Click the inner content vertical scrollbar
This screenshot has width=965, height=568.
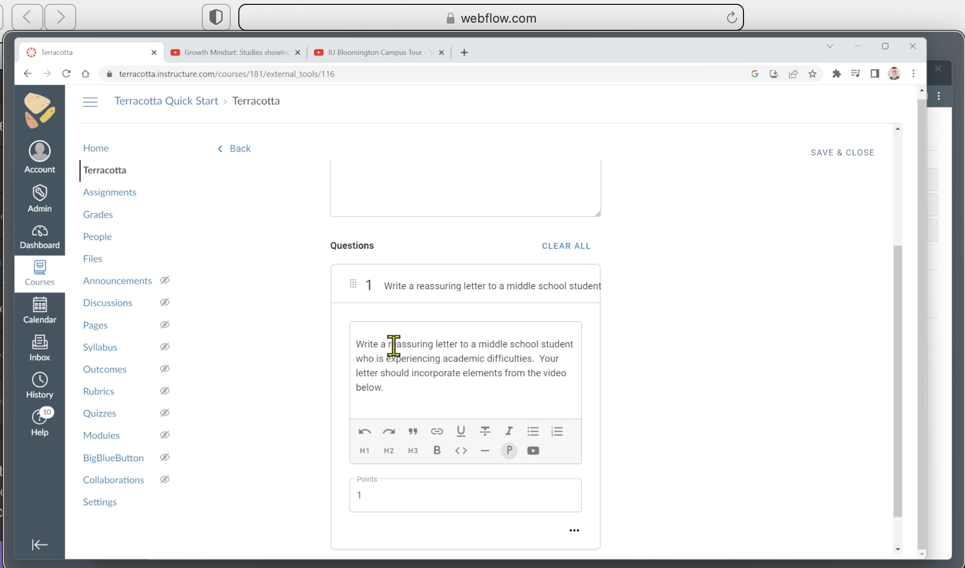[x=898, y=381]
